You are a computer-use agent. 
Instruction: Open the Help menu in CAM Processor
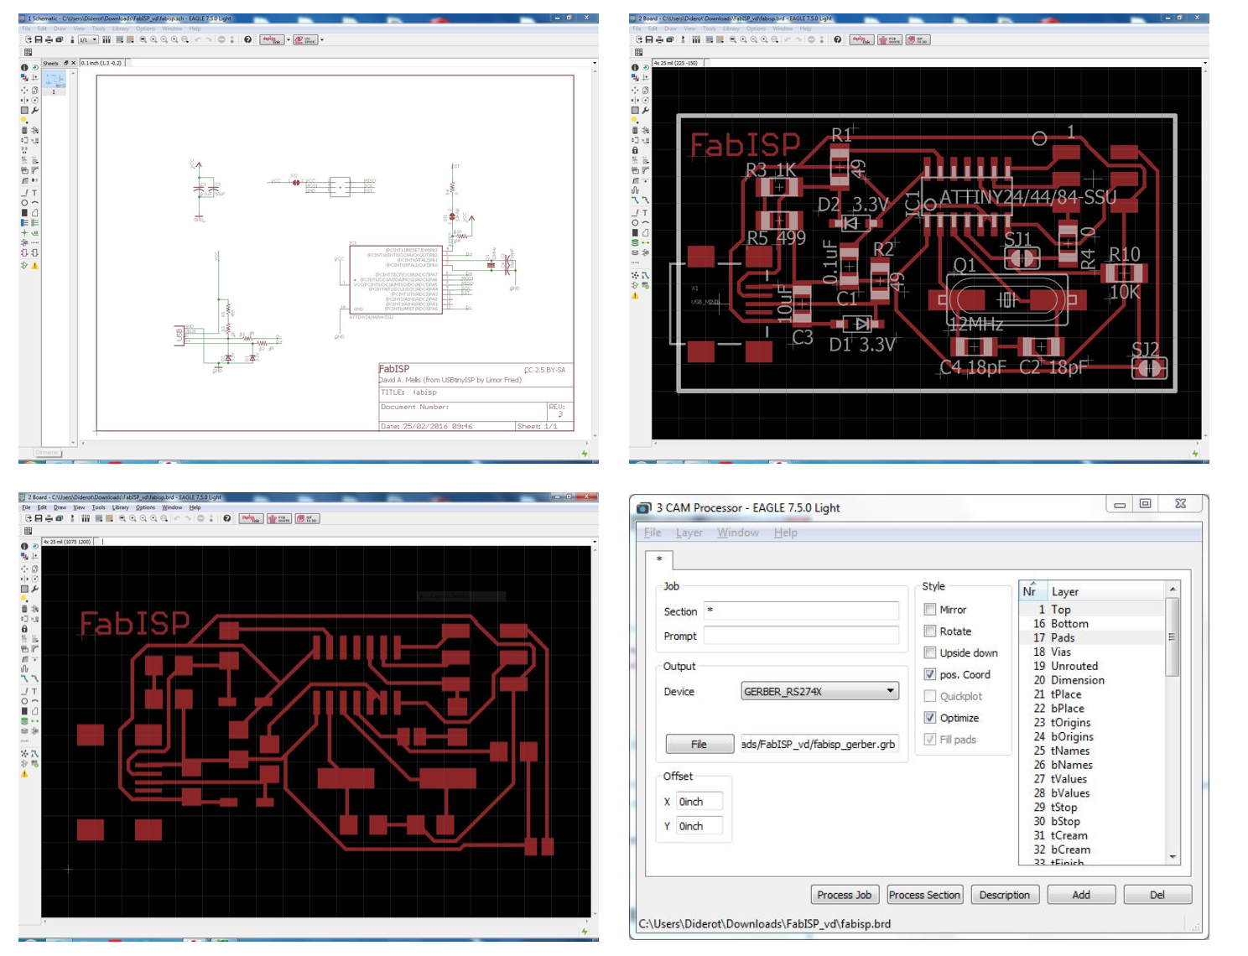786,533
